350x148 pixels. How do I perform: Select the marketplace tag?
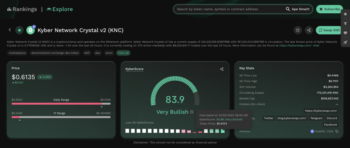tap(17, 53)
